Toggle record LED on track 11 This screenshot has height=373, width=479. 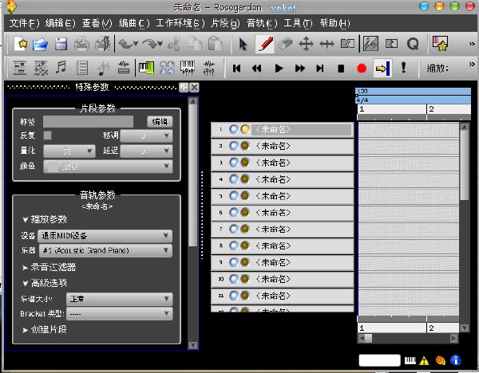(x=245, y=295)
